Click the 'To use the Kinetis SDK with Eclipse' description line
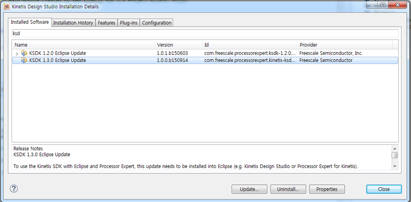This screenshot has height=202, width=411. (x=186, y=166)
